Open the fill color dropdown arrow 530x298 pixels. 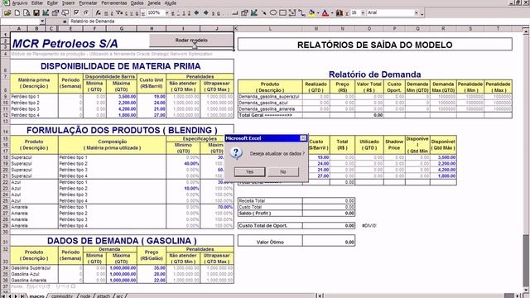click(x=318, y=13)
